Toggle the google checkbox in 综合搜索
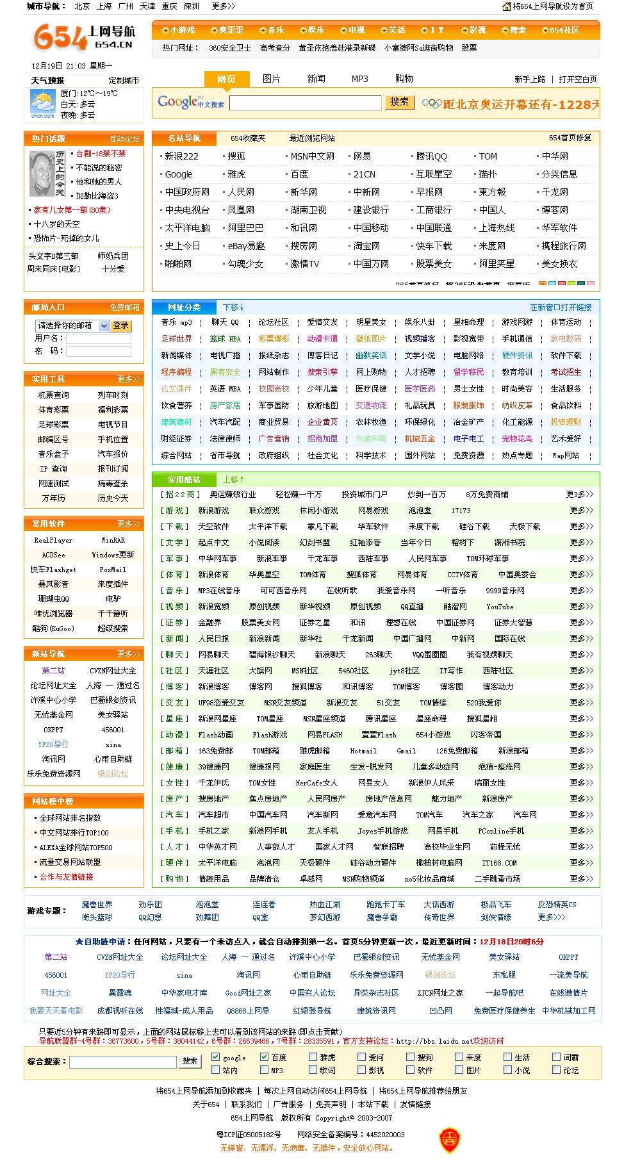 [x=216, y=1057]
